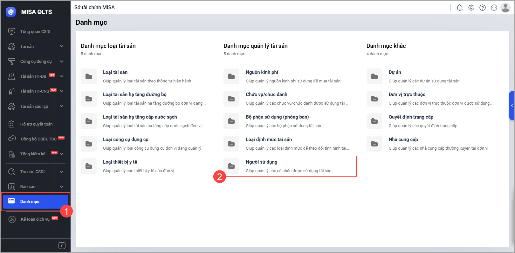Open the Loại tài sản category
Screen dimensions: 515x253
click(115, 72)
